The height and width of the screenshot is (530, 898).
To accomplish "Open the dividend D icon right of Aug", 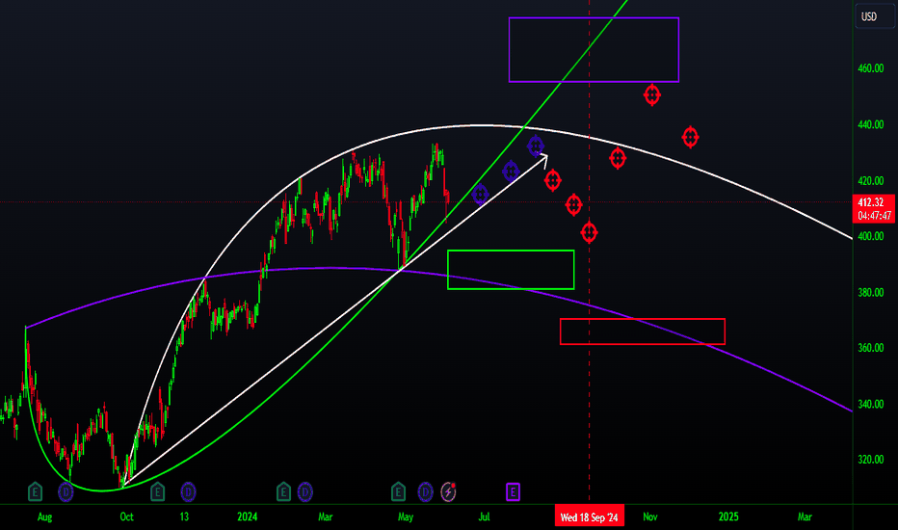I will [x=66, y=491].
